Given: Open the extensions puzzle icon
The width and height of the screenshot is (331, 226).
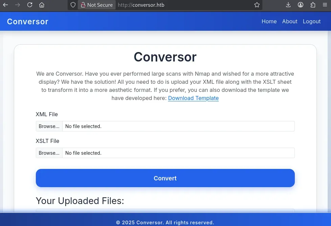Looking at the screenshot, I should [x=313, y=5].
